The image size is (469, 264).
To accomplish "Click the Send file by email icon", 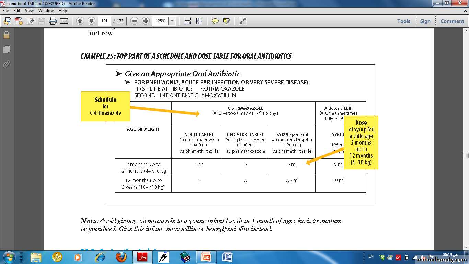I will coord(64,21).
